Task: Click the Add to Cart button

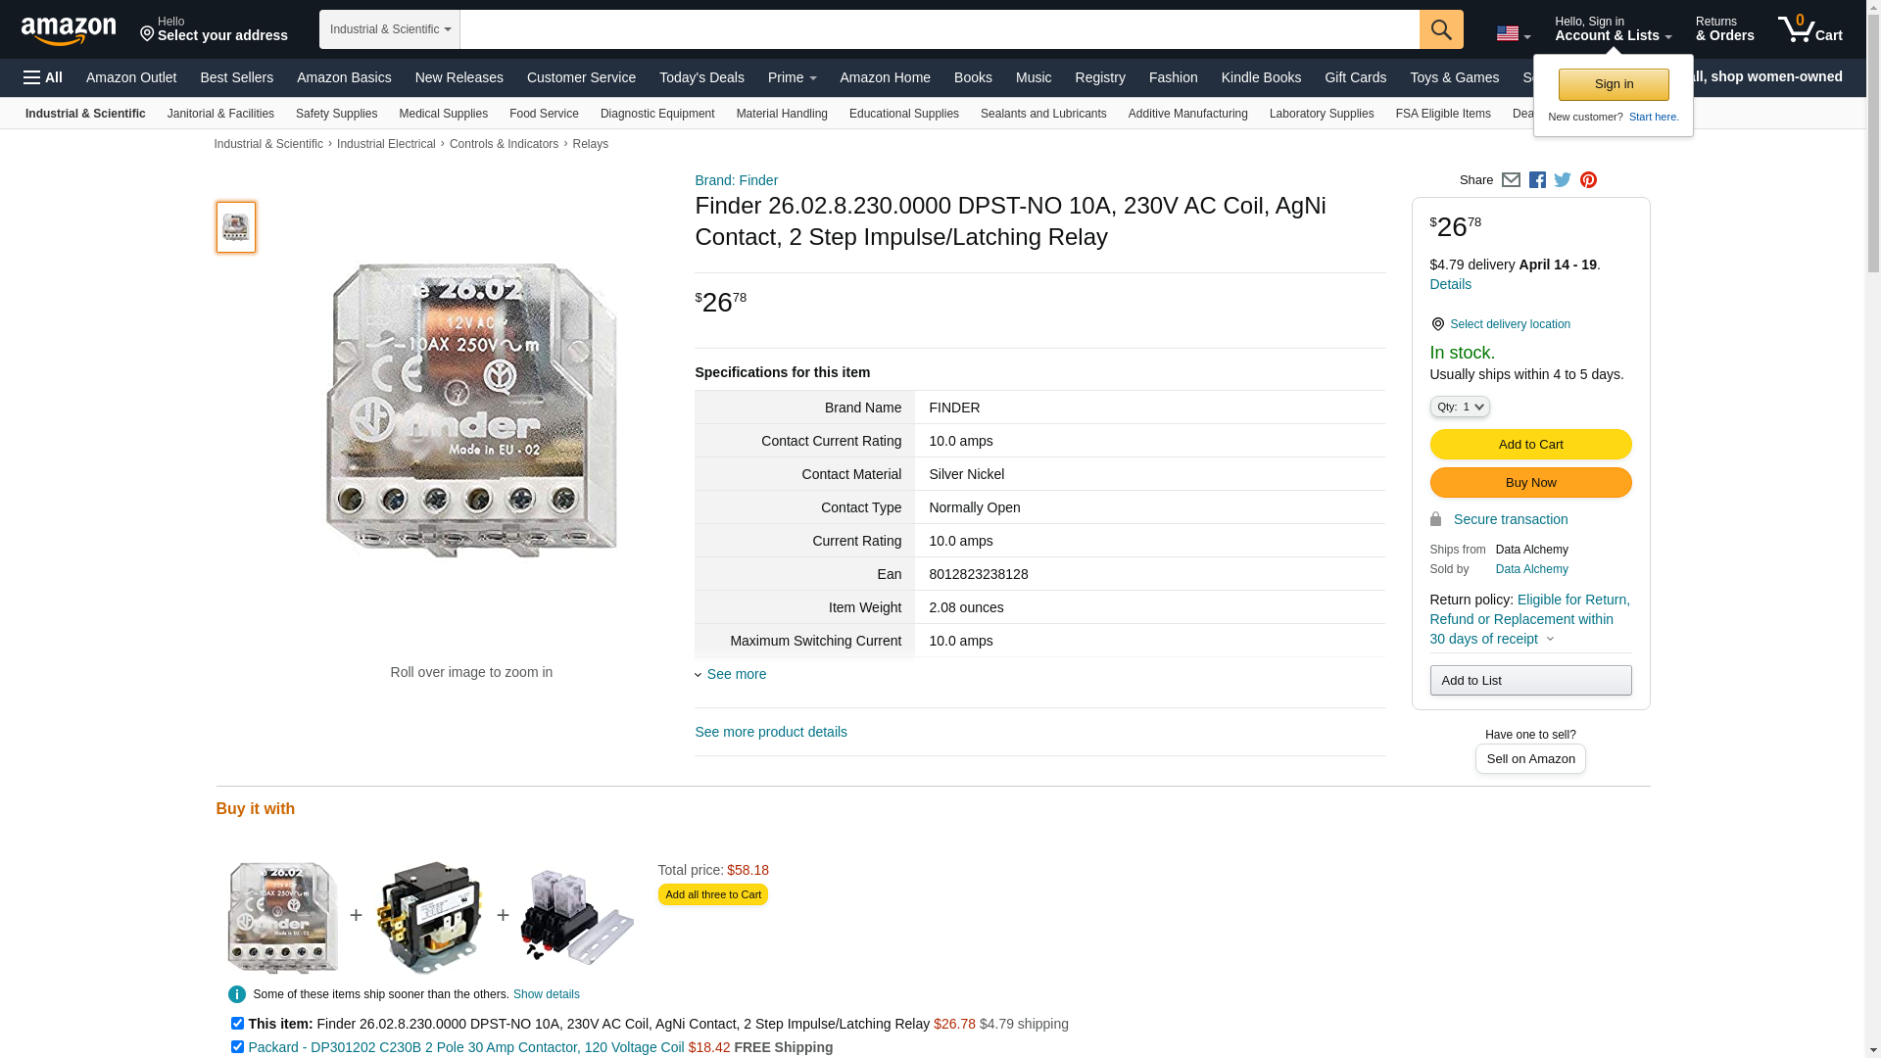Action: tap(1530, 445)
